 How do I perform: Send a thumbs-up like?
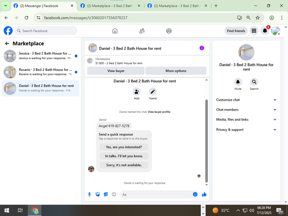[x=204, y=195]
